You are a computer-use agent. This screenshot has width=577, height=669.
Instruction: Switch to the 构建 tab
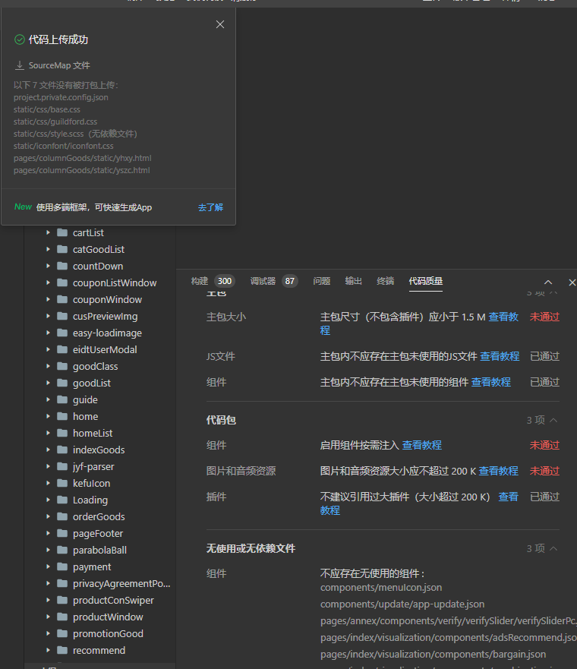pyautogui.click(x=200, y=281)
